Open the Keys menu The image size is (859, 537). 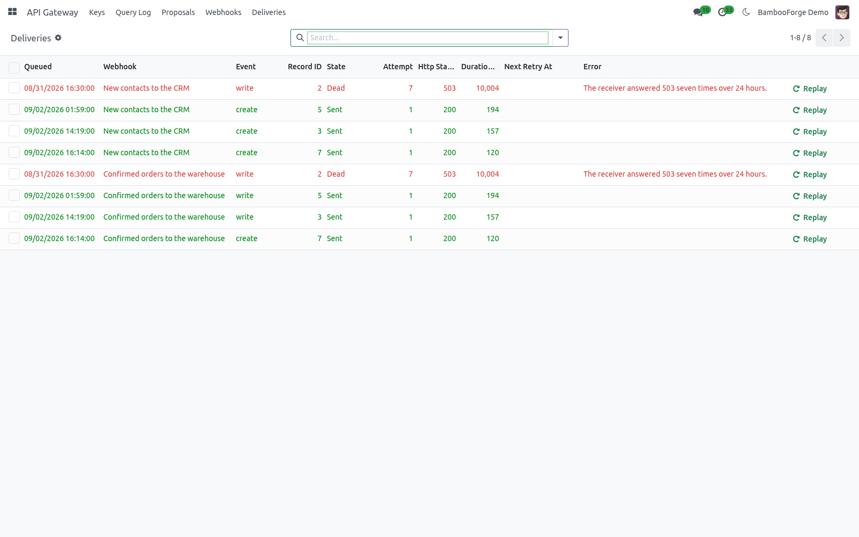[97, 12]
